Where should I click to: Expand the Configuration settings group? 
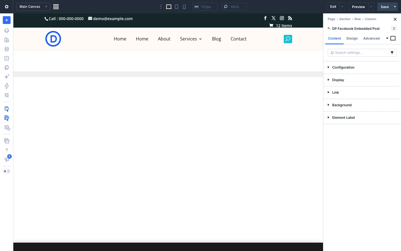pyautogui.click(x=362, y=67)
